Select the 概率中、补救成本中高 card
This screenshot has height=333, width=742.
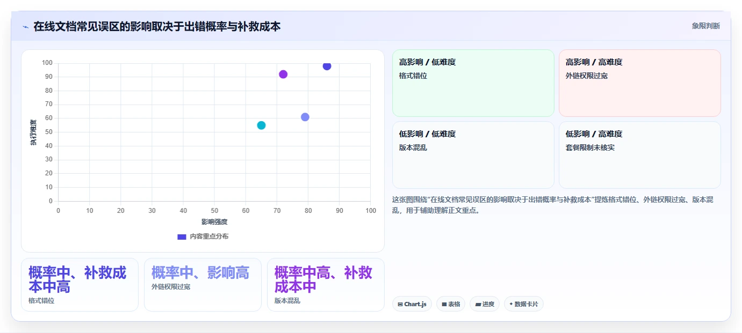(x=80, y=285)
